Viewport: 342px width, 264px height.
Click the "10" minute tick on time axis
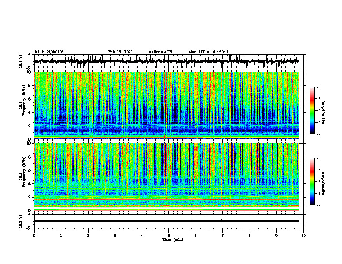tap(304, 236)
